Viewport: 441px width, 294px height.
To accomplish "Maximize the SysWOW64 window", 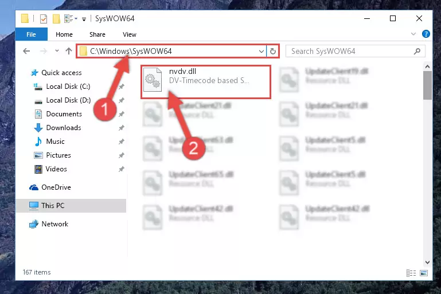I will [x=393, y=18].
